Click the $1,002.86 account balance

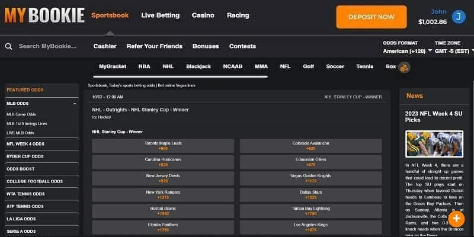coord(433,22)
